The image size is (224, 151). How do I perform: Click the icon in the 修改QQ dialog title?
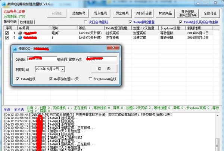coord(15,49)
